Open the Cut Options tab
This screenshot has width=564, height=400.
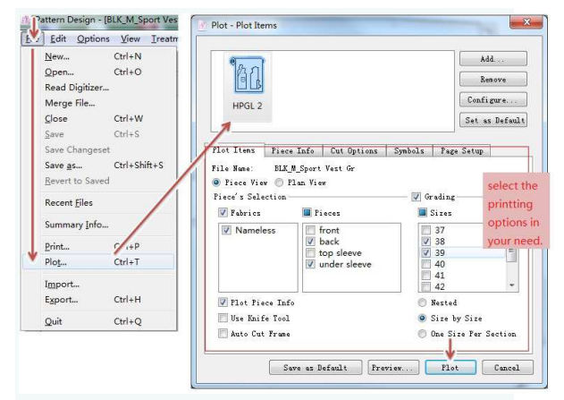click(x=354, y=151)
